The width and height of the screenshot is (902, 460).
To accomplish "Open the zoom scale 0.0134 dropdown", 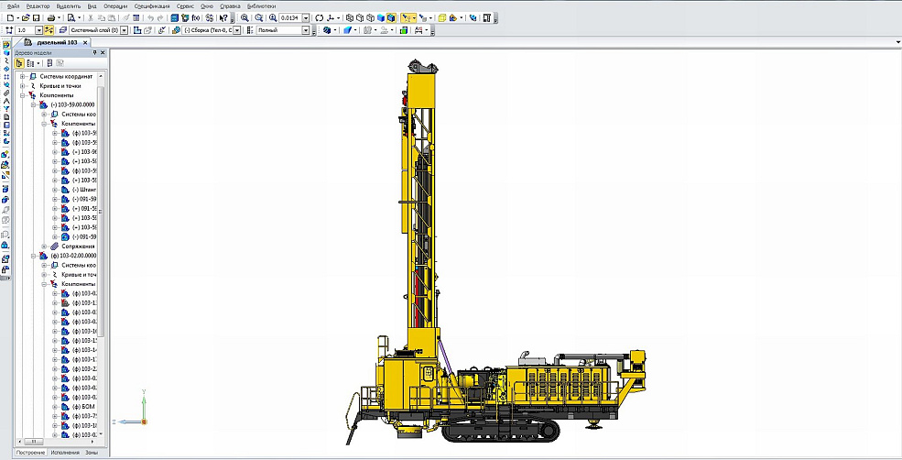I will pos(307,17).
